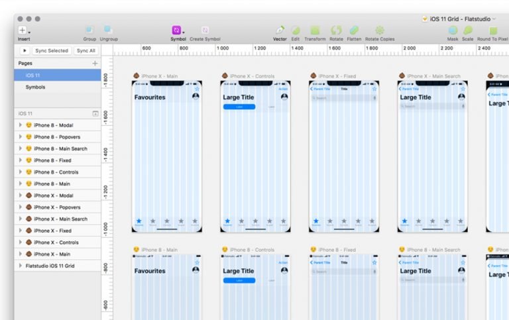Click the Scale tool icon
The image size is (509, 320).
467,30
